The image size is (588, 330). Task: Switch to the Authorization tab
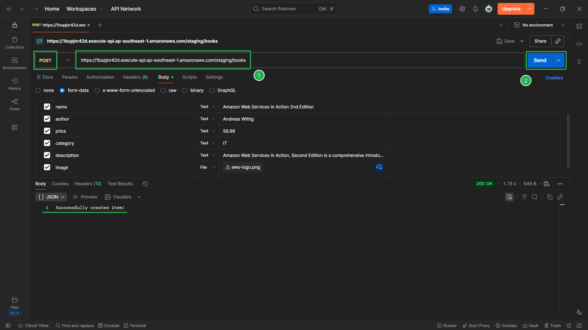click(100, 77)
